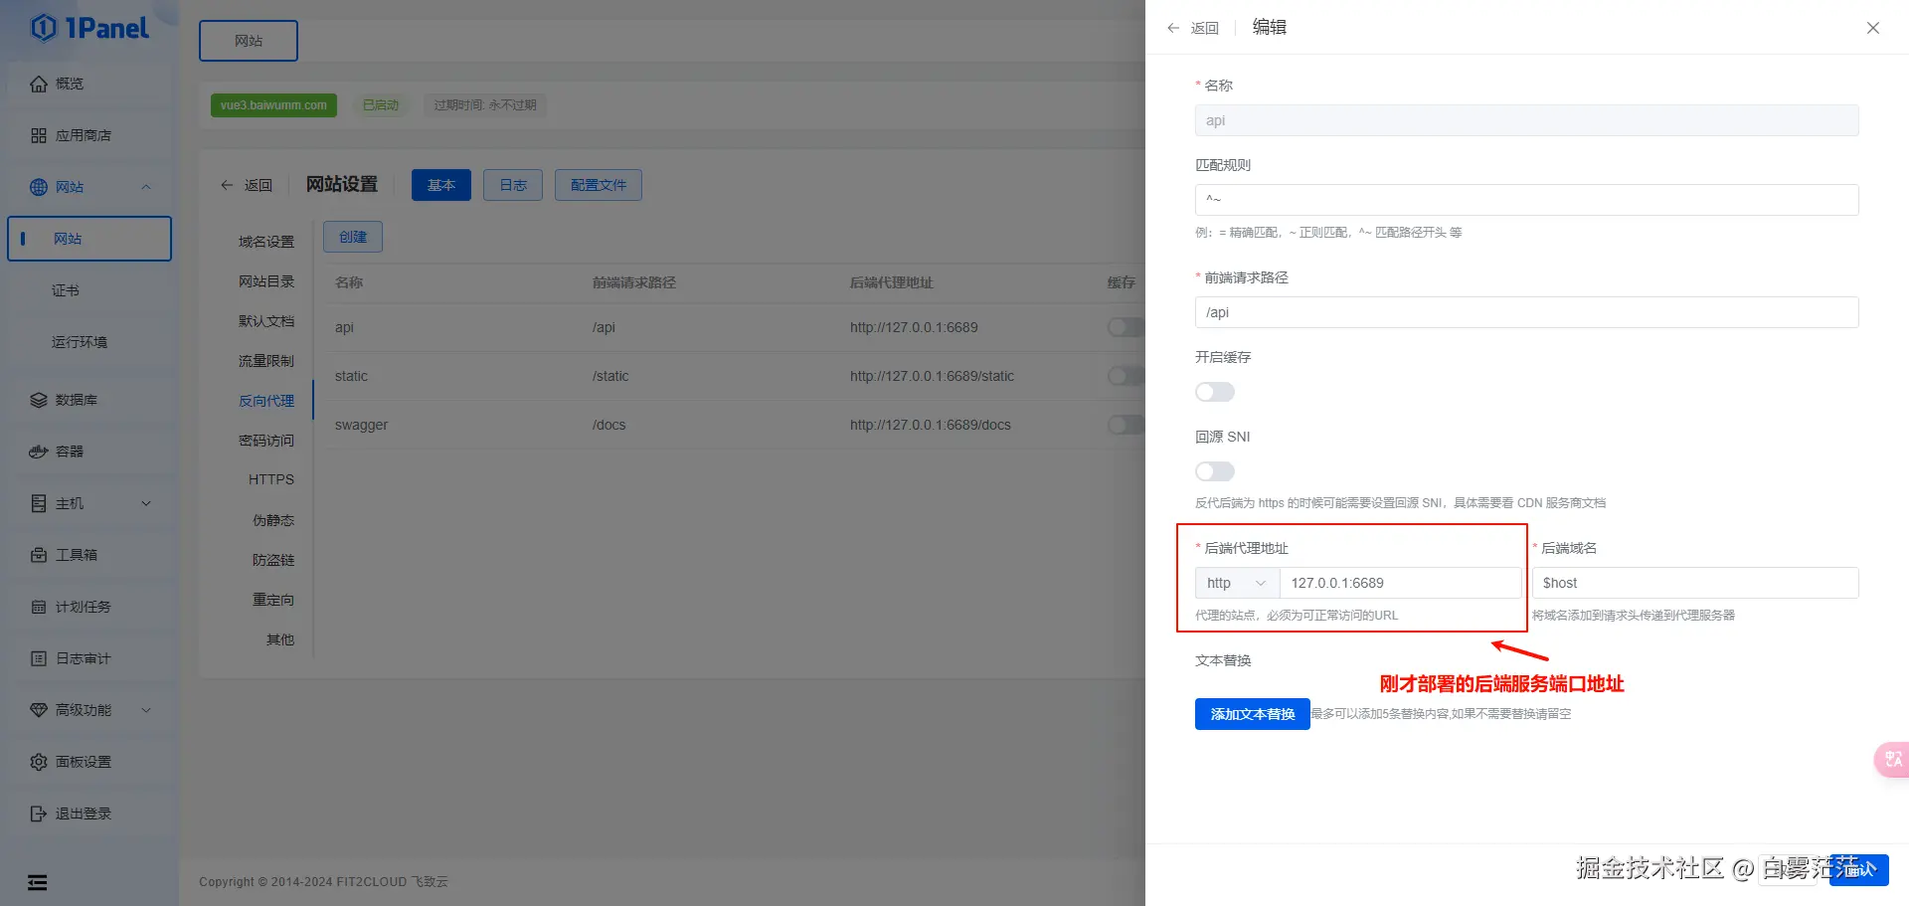Close the 编辑 drawer with X
Screen dimensions: 1909x906
pyautogui.click(x=1873, y=28)
